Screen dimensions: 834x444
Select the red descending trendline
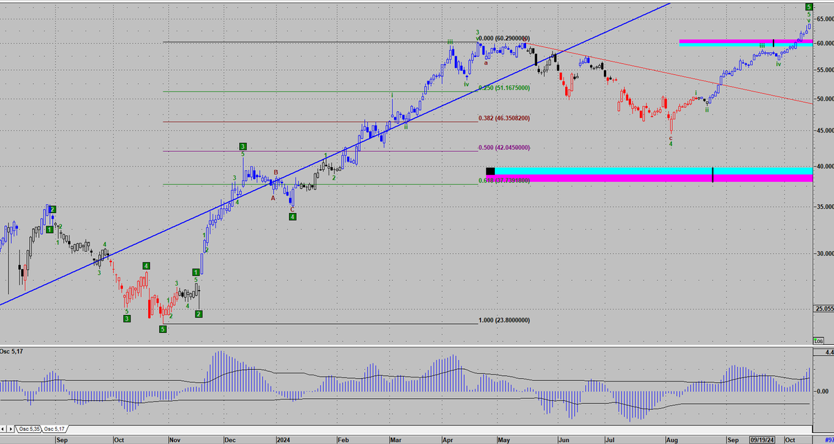pos(667,74)
